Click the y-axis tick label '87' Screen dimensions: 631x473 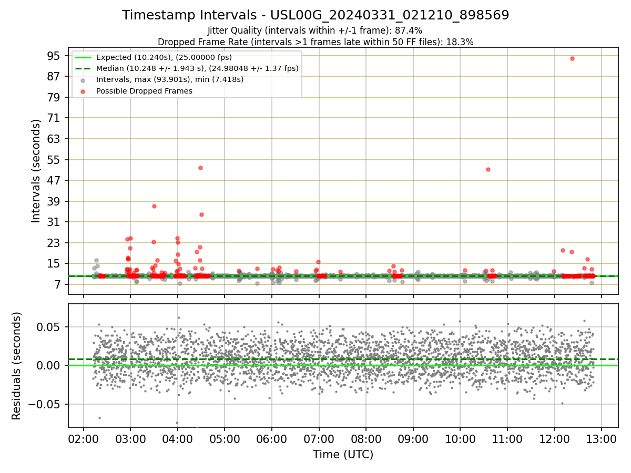click(54, 77)
